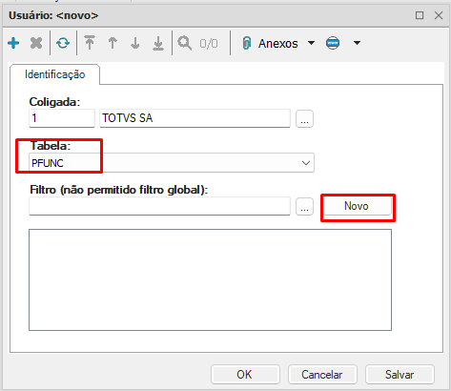Image resolution: width=451 pixels, height=391 pixels.
Task: Open the Tabela PFUNC combo box
Action: [172, 163]
